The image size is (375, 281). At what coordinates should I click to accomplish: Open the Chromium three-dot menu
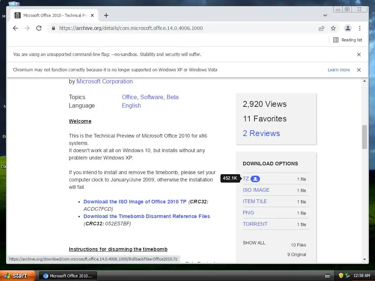point(360,28)
